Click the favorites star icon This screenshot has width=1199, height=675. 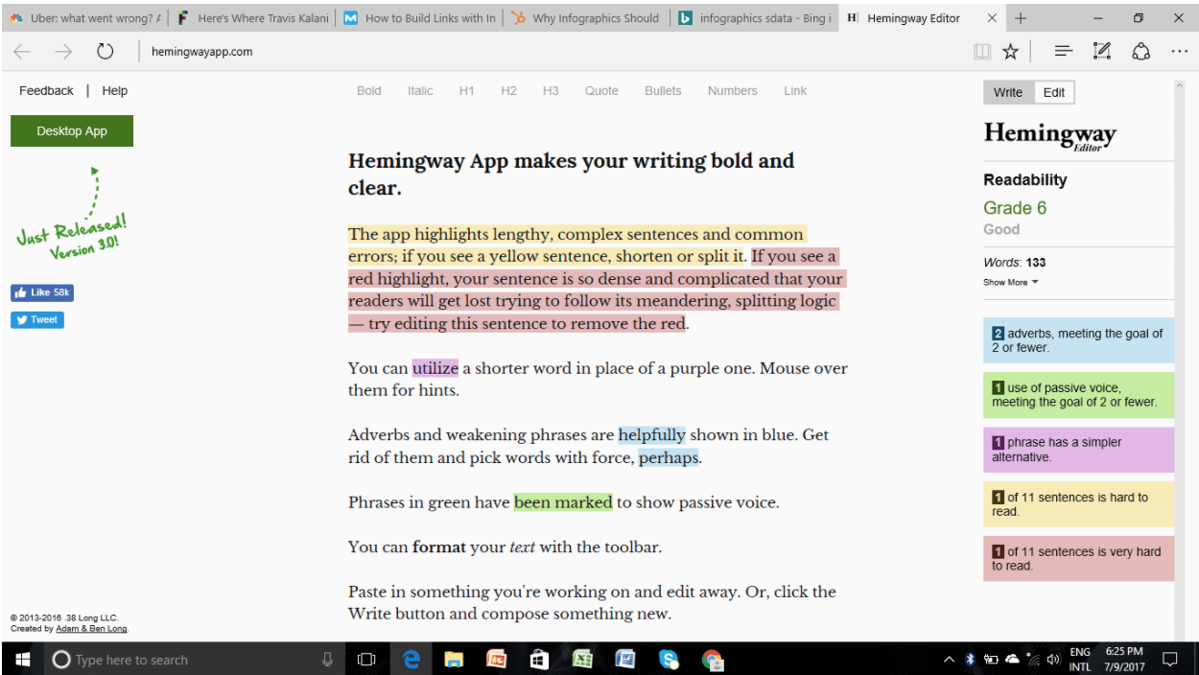(1010, 52)
